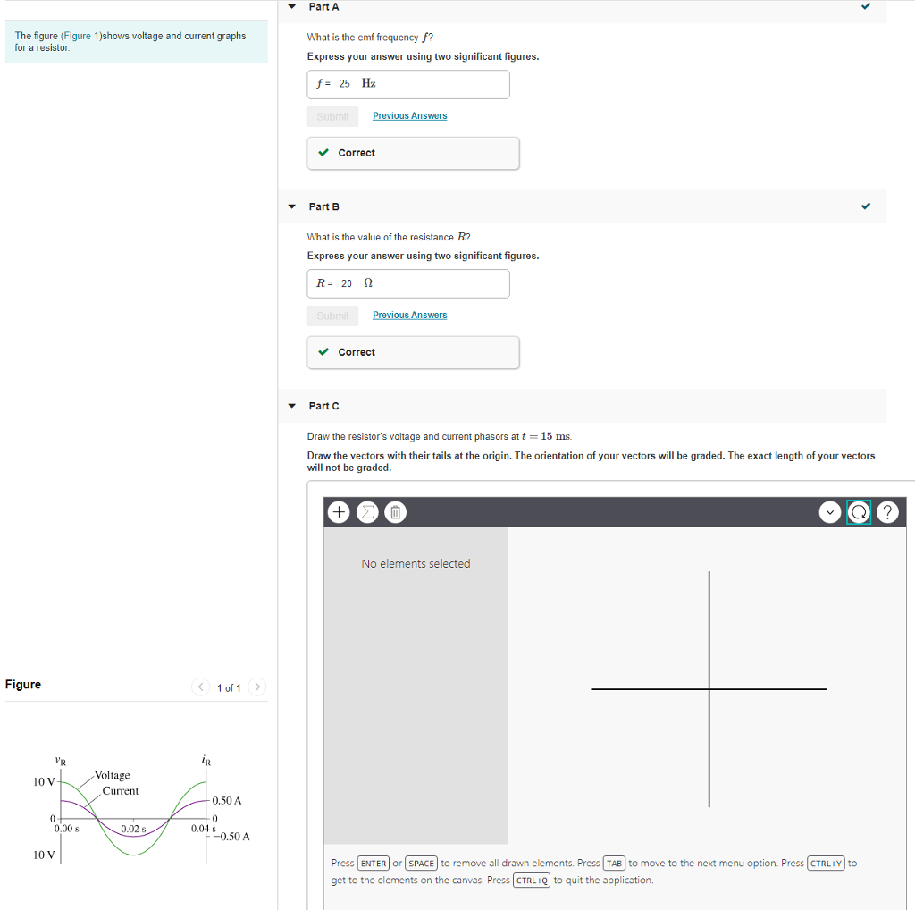The image size is (915, 910).
Task: Click the Part A Submit button
Action: pyautogui.click(x=332, y=116)
